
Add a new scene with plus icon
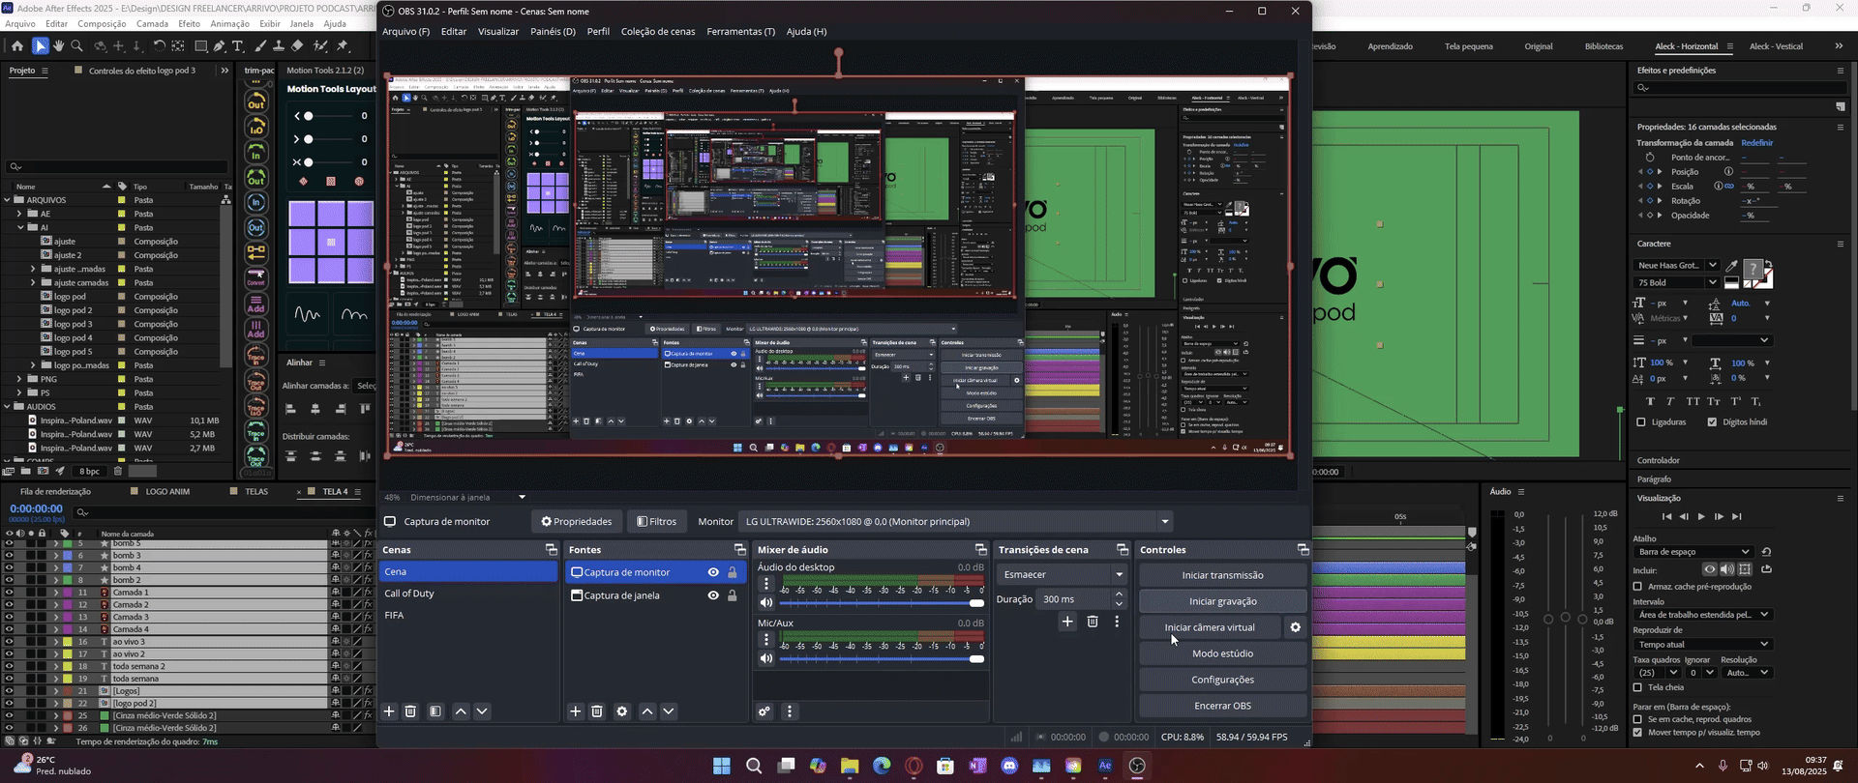click(x=389, y=711)
